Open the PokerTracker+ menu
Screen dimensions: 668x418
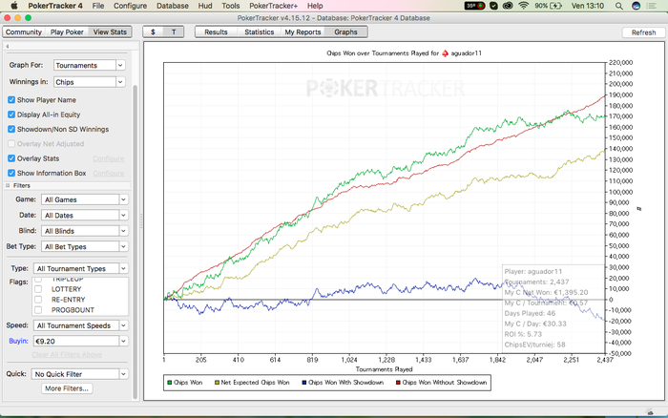273,6
